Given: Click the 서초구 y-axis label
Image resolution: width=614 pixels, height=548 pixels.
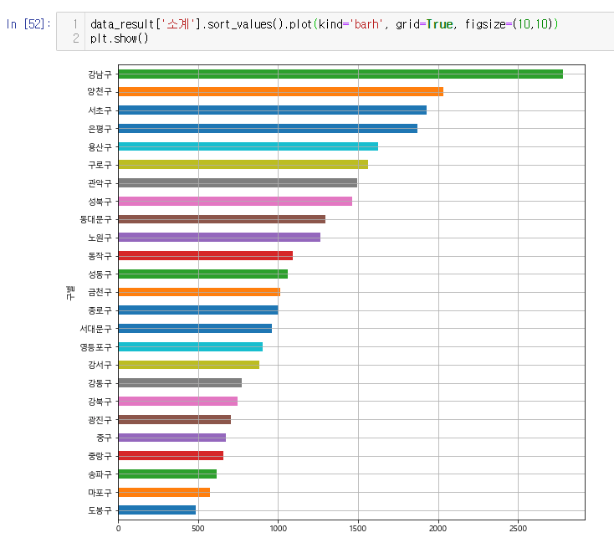Looking at the screenshot, I should (x=100, y=110).
